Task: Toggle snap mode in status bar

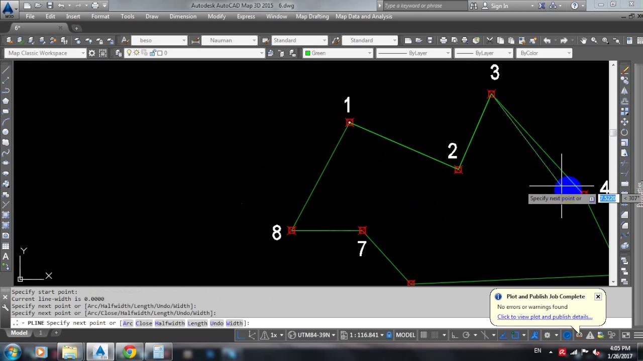Action: click(x=435, y=335)
